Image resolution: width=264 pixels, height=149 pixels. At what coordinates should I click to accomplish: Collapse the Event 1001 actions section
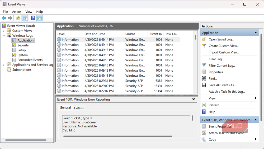256,120
